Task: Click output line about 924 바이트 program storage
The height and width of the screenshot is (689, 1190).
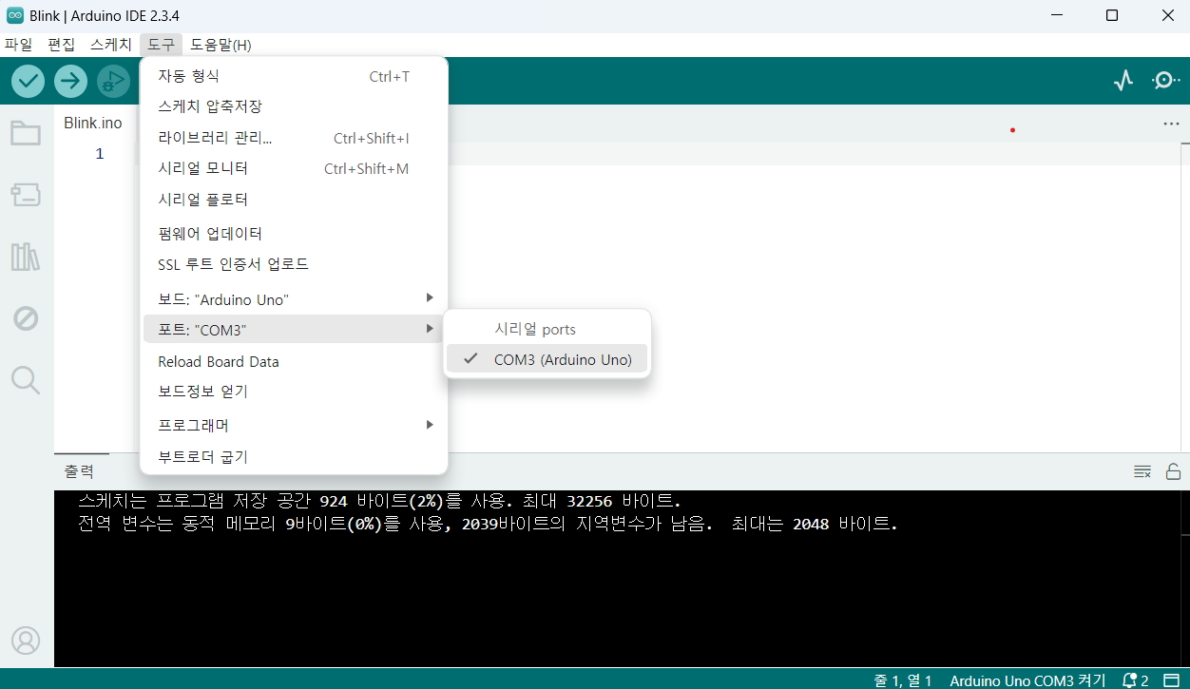Action: coord(380,501)
